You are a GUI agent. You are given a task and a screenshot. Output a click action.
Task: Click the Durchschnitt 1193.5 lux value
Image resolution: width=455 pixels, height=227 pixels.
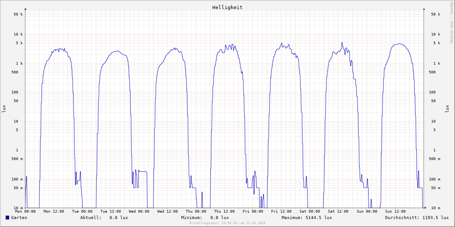click(417, 218)
